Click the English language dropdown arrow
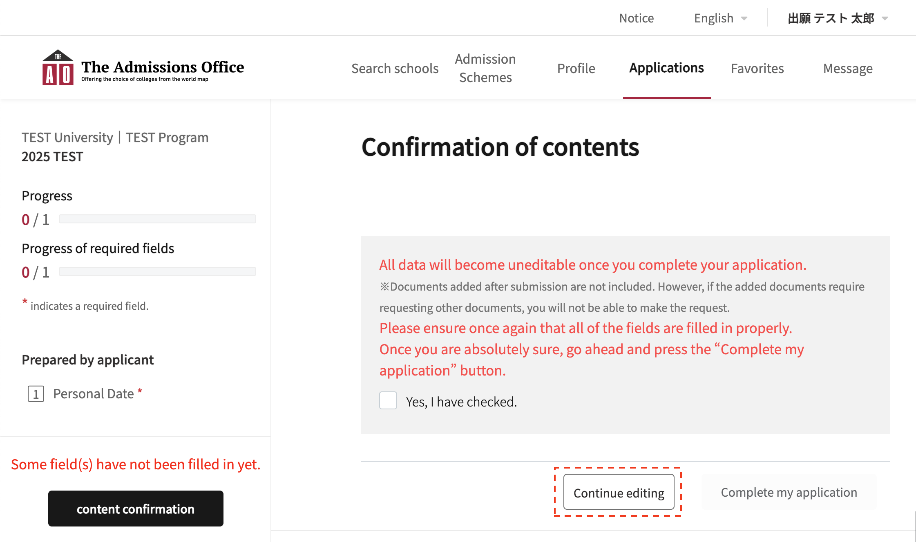 coord(744,18)
